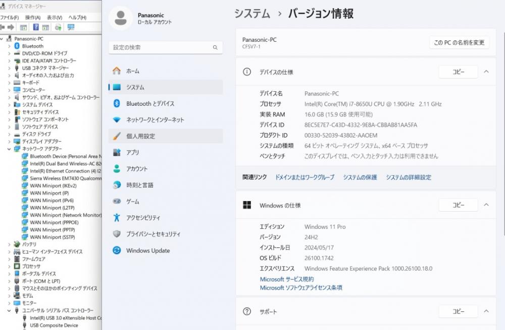The width and height of the screenshot is (505, 330).
Task: Collapse the デバイスの仕様 section chevron
Action: [486, 72]
